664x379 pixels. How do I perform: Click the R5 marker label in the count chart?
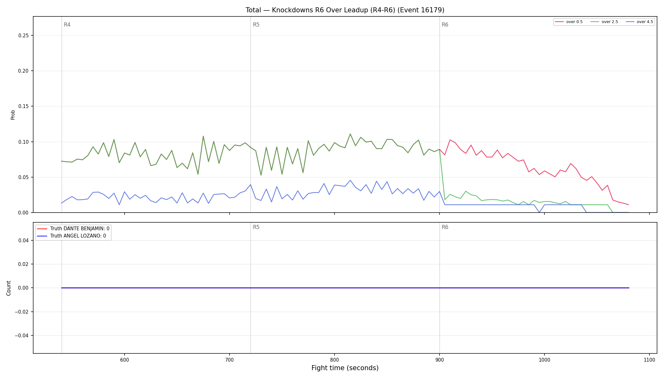tap(256, 227)
